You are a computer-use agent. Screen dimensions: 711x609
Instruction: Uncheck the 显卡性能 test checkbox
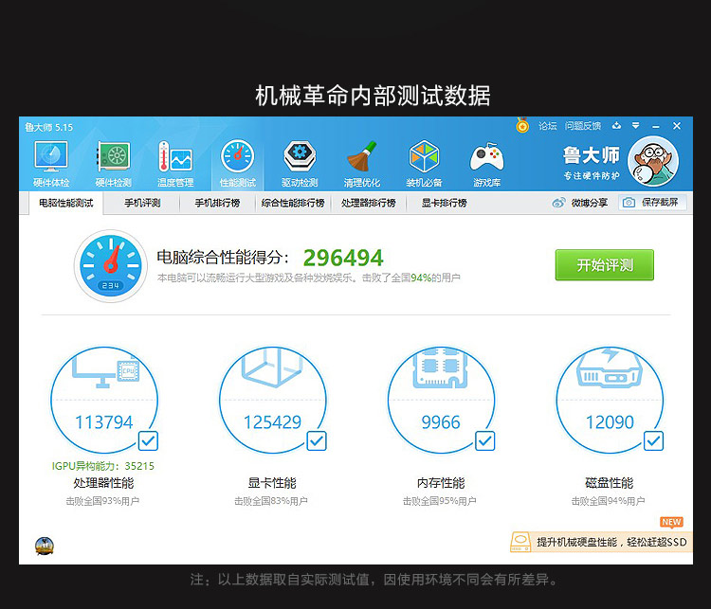(317, 441)
